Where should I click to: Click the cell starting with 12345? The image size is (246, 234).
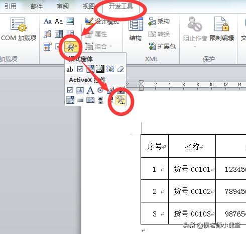click(x=231, y=169)
